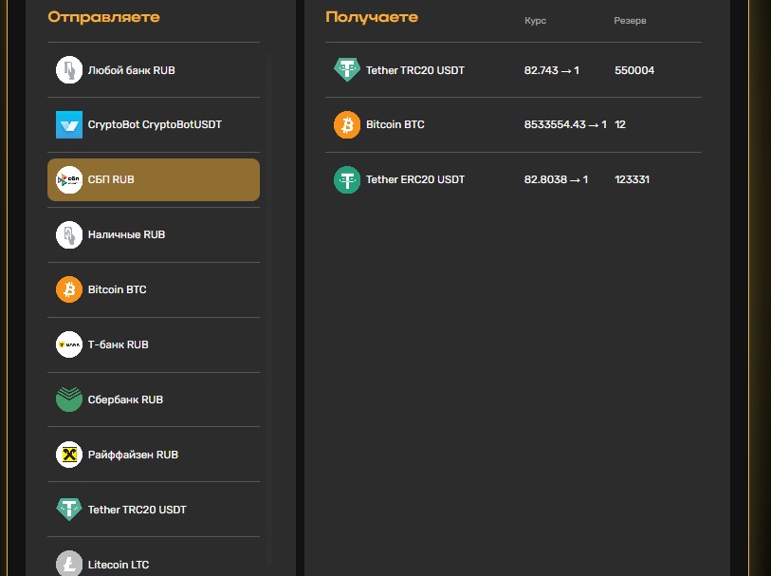771x576 pixels.
Task: Click the Любой банк RUB card icon
Action: (x=69, y=70)
